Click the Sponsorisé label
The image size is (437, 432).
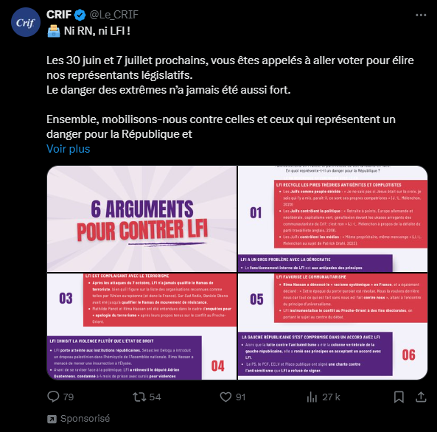pyautogui.click(x=85, y=419)
